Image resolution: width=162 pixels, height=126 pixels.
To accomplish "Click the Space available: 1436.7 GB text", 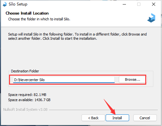I will pyautogui.click(x=29, y=100).
